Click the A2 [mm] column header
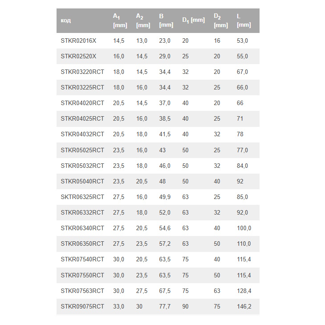This screenshot has height=325, width=325. tap(143, 20)
